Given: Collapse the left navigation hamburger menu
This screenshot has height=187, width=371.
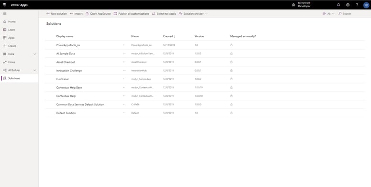Looking at the screenshot, I should click(x=5, y=14).
